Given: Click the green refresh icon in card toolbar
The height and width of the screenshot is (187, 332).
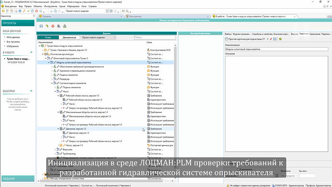Looking at the screenshot, I should 280,39.
